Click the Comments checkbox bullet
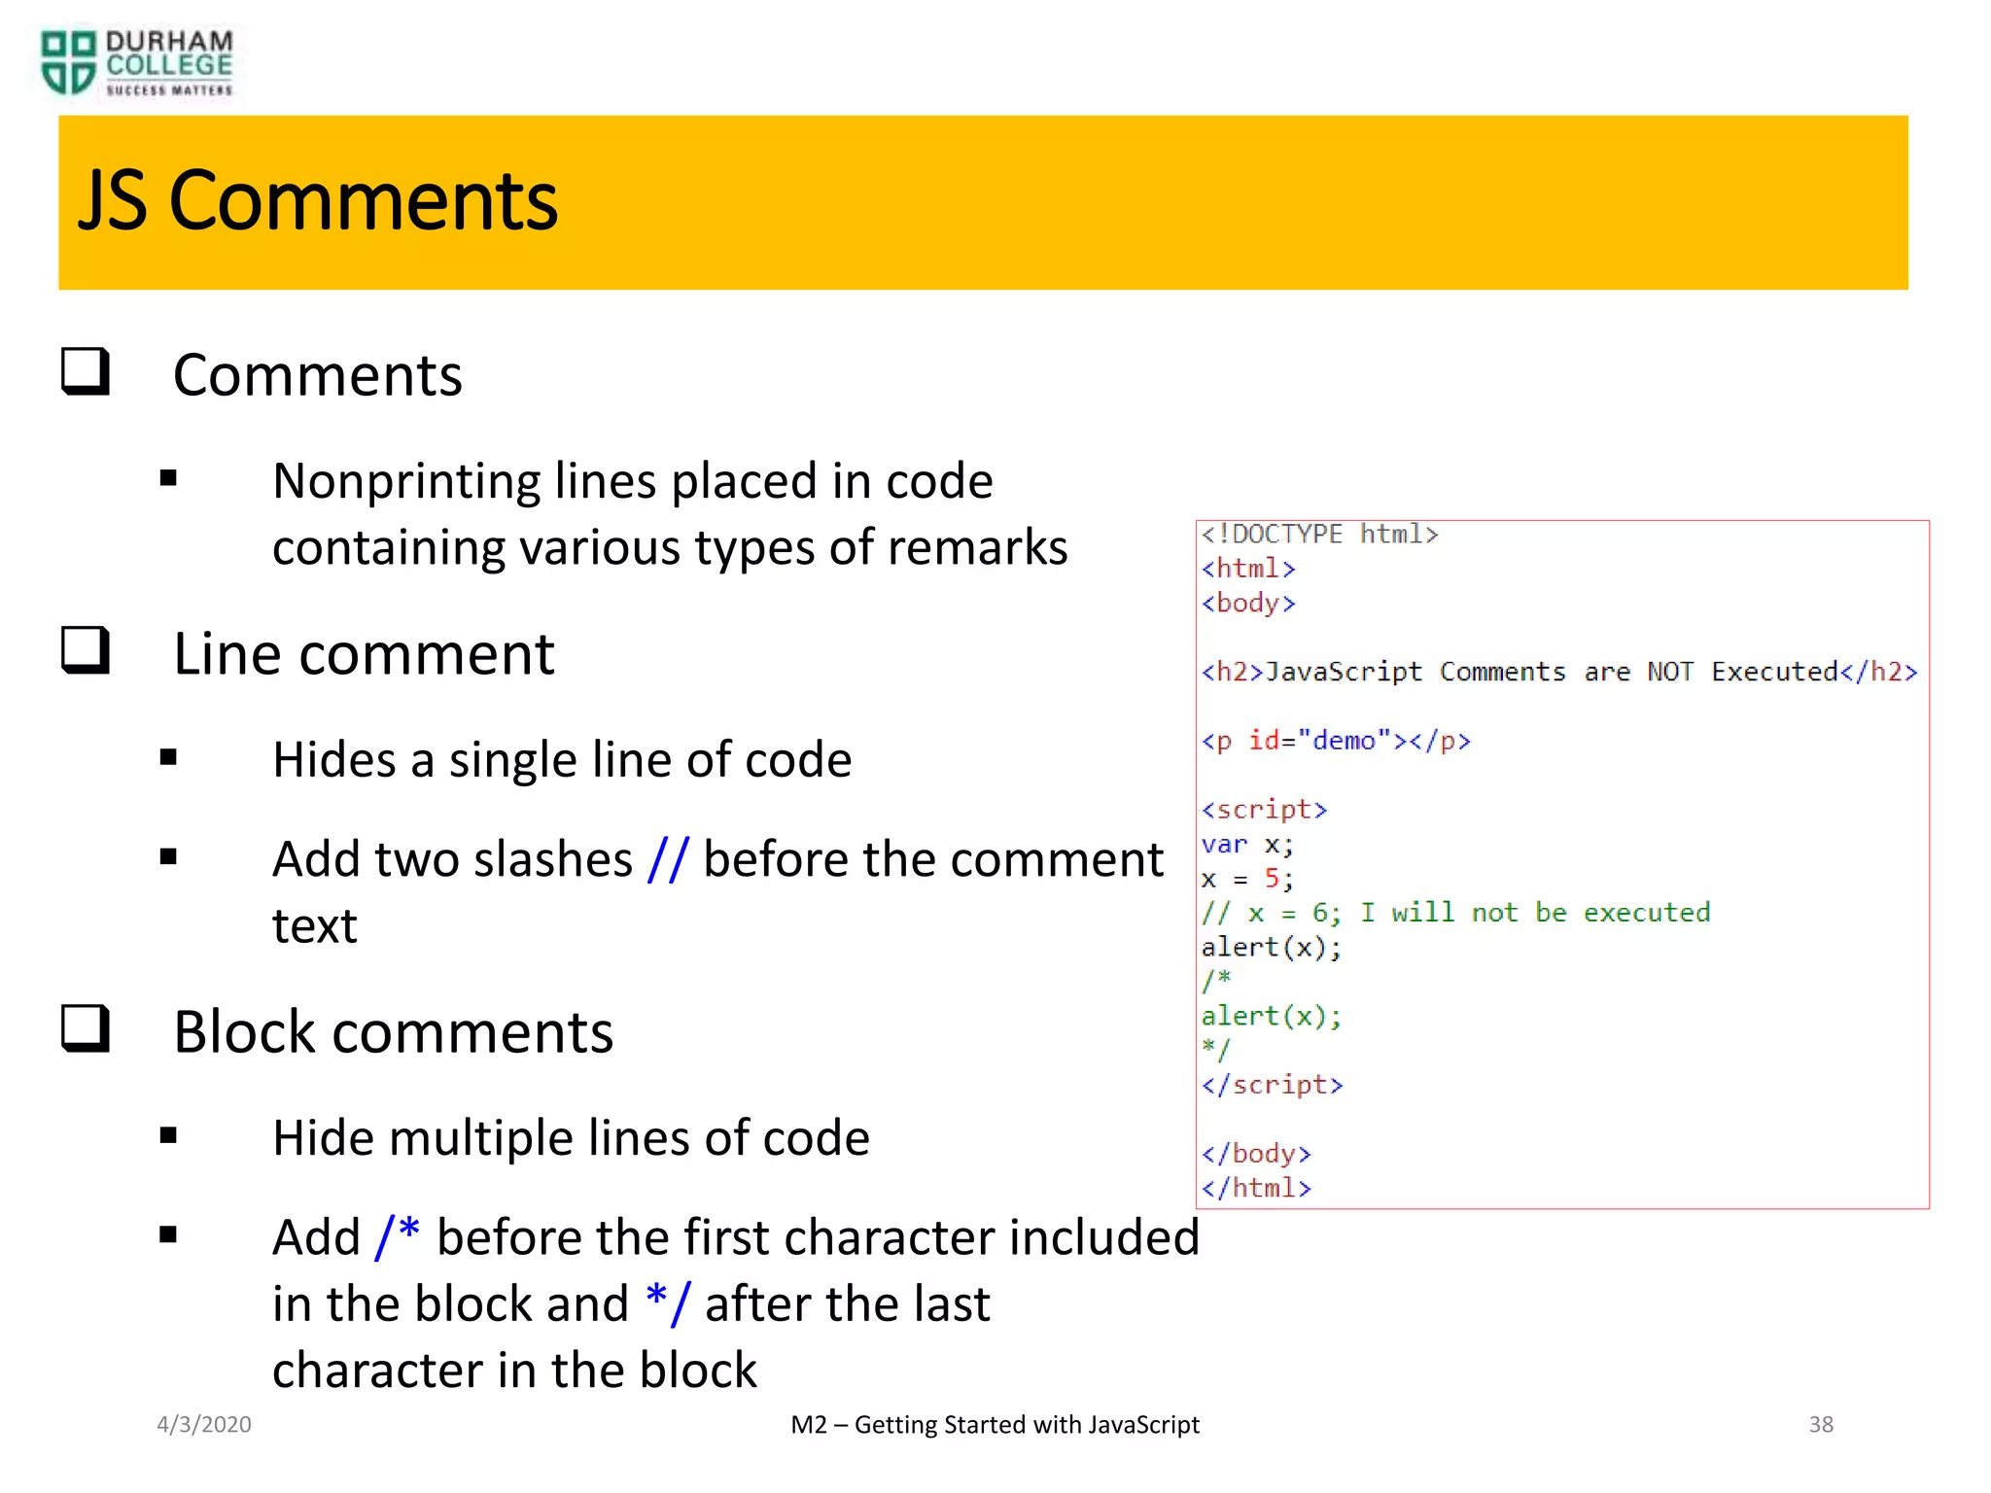Screen dimensions: 1991x1493 point(86,371)
